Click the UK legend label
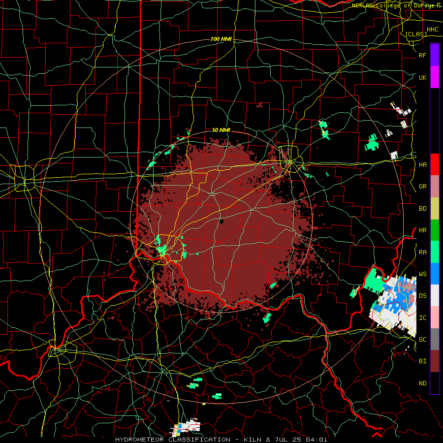 tap(422, 77)
